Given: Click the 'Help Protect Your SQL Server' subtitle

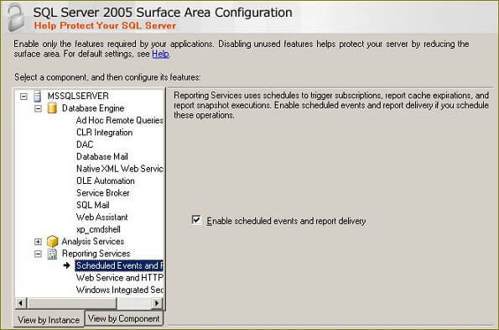Looking at the screenshot, I should pyautogui.click(x=105, y=25).
